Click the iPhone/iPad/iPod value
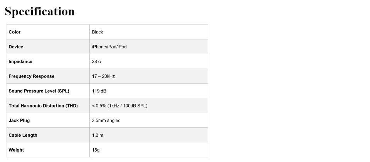 [109, 47]
